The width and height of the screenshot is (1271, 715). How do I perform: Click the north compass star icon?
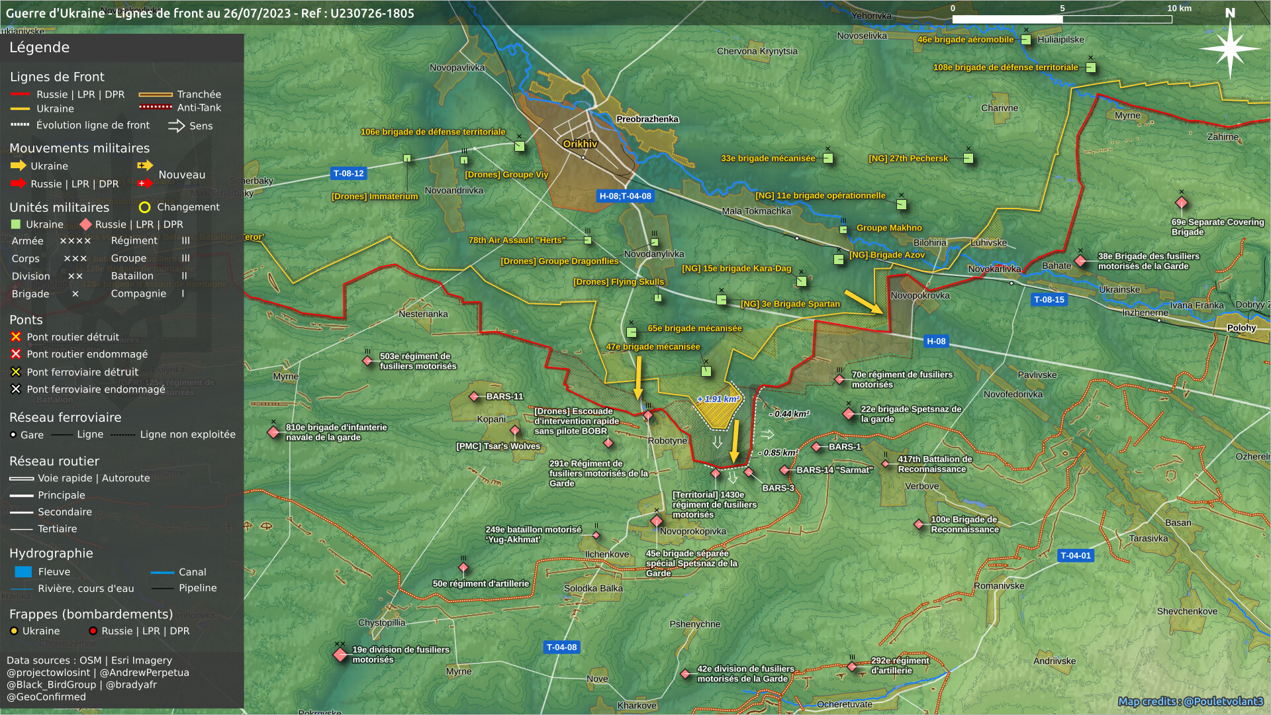(x=1229, y=49)
